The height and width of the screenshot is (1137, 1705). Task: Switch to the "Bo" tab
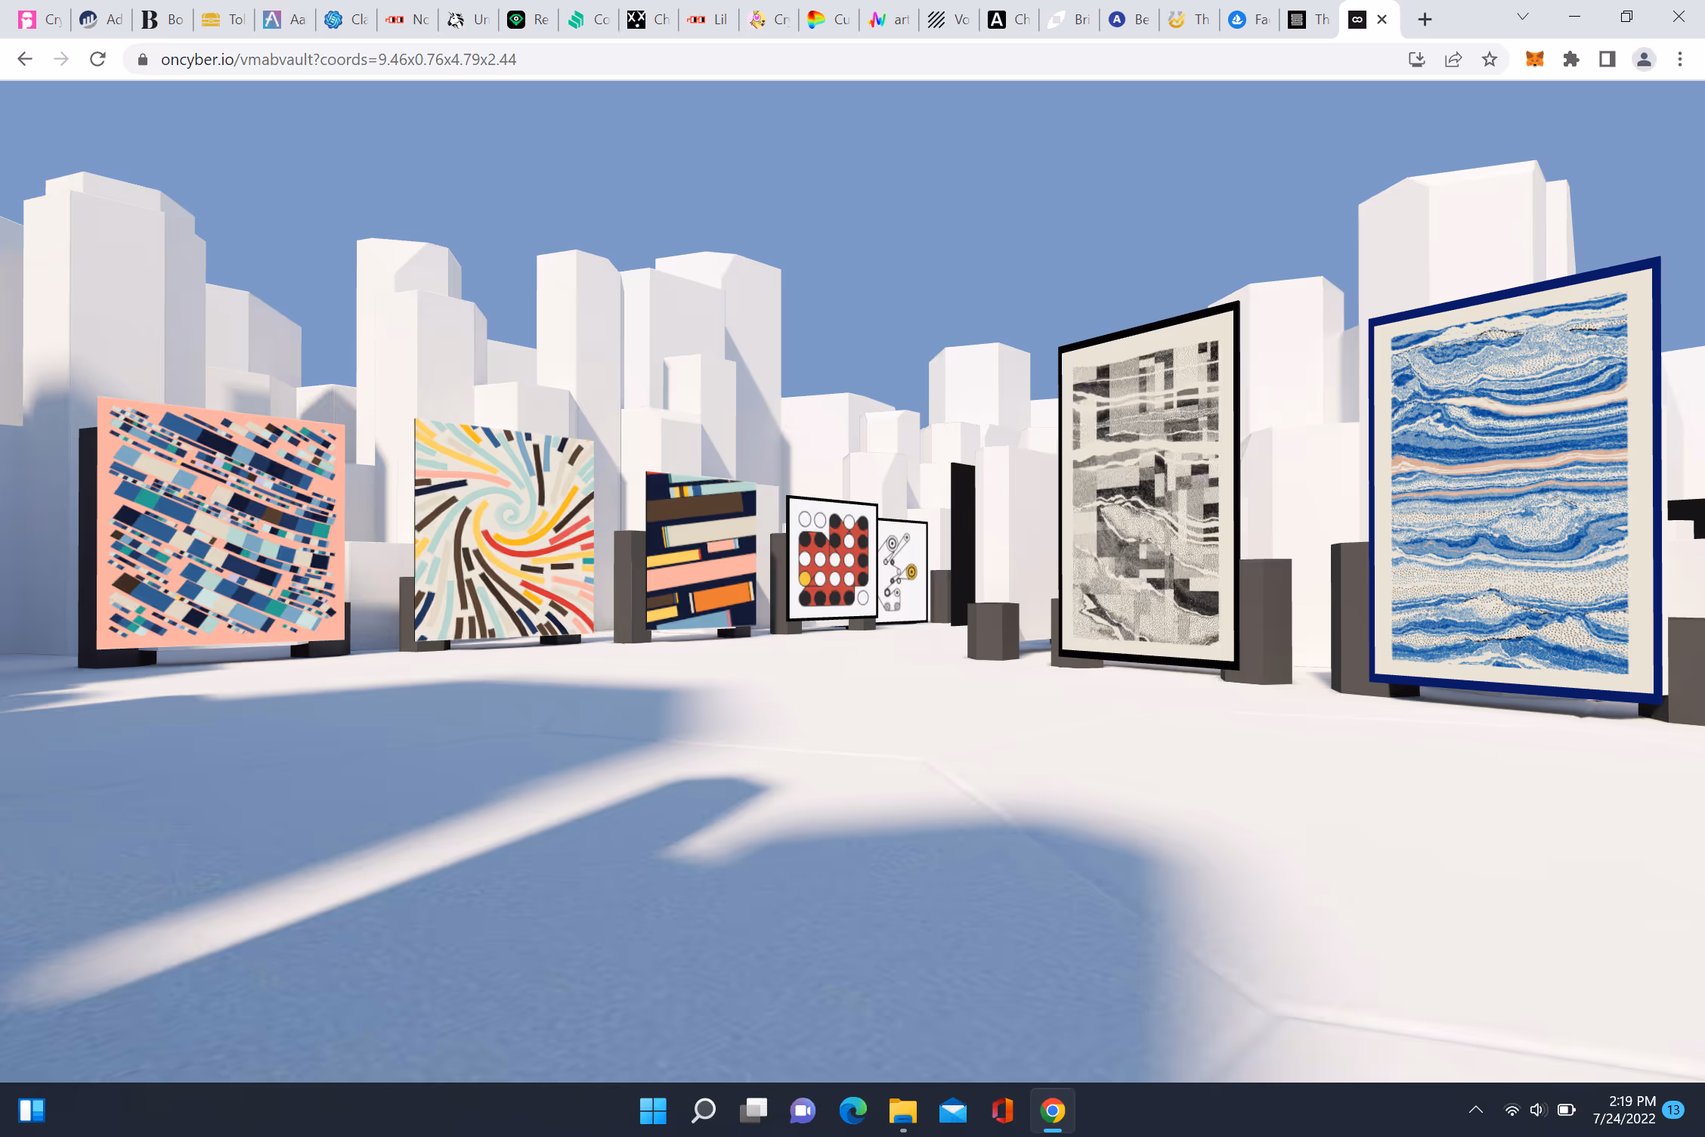(x=162, y=20)
